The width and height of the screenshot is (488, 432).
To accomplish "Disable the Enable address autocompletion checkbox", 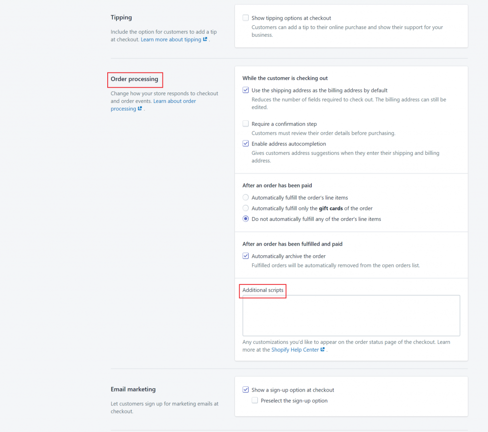I will point(246,144).
